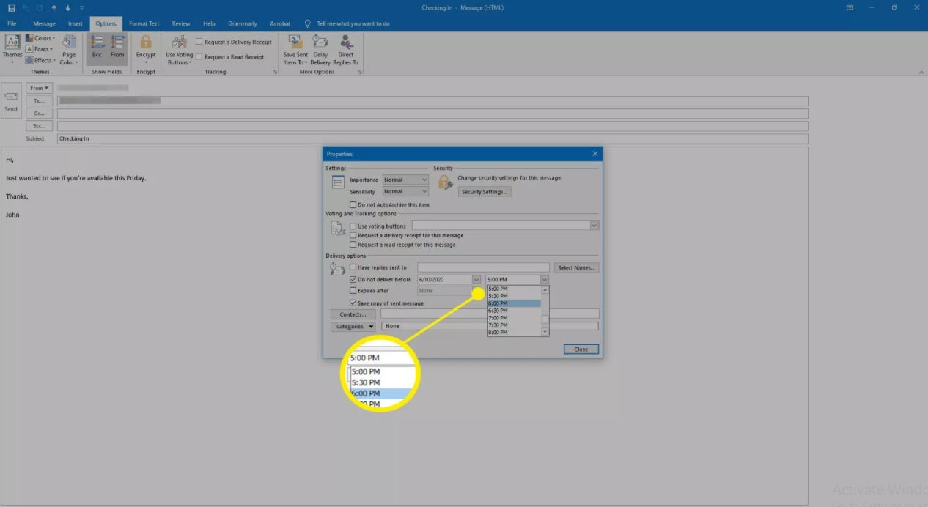Open the theme Effects menu
Viewport: 928px width, 507px height.
click(40, 60)
